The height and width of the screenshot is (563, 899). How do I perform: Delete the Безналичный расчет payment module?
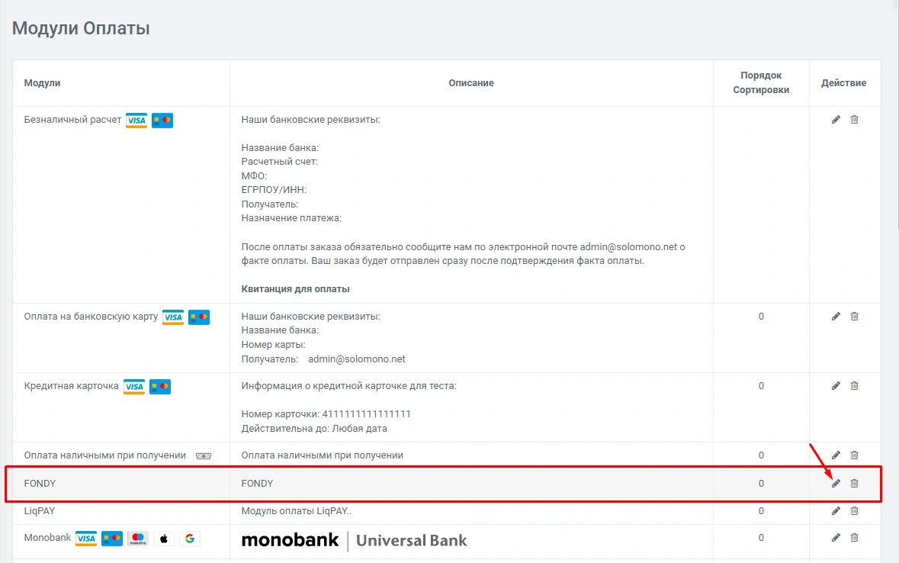point(854,120)
